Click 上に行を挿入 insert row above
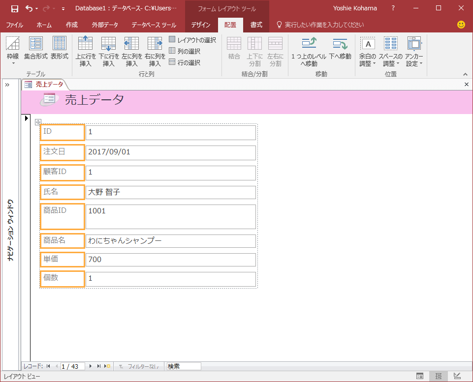The image size is (473, 382). coord(85,51)
